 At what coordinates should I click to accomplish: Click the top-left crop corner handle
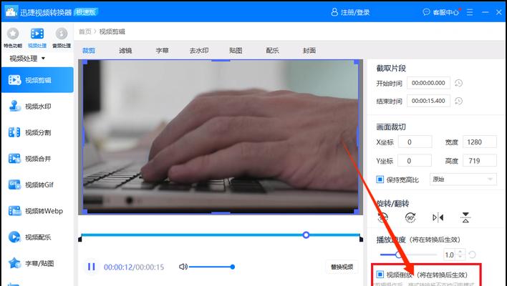(x=85, y=62)
